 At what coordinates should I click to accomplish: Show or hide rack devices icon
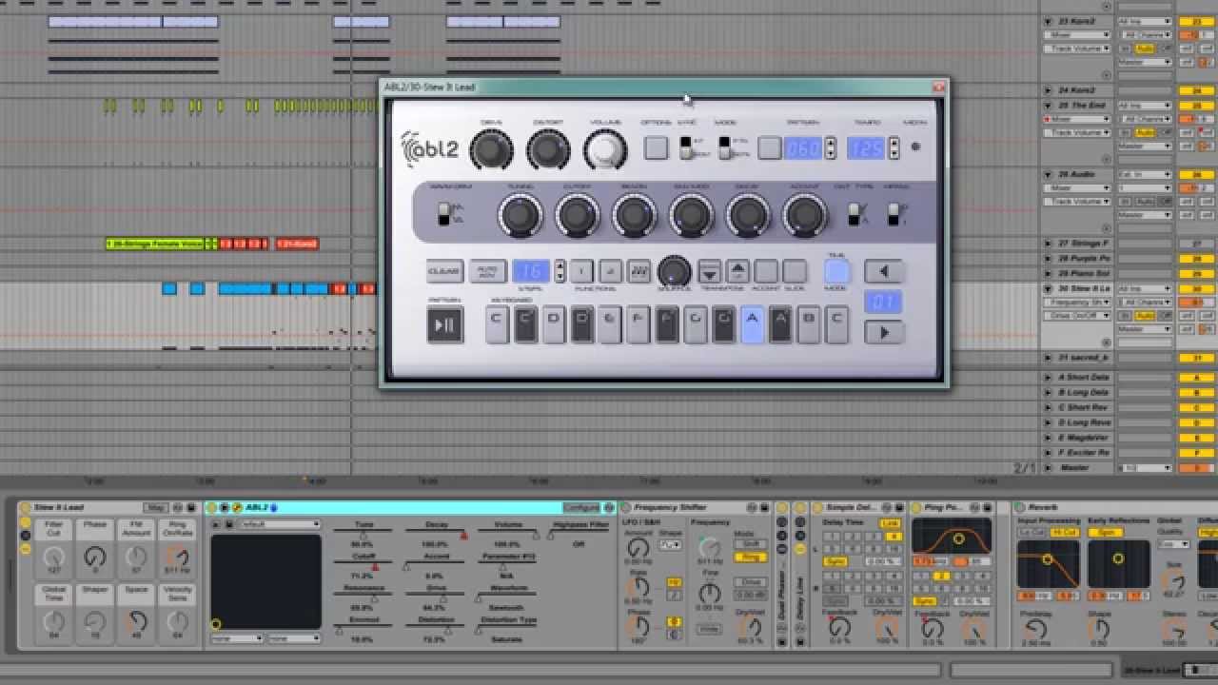click(x=25, y=549)
